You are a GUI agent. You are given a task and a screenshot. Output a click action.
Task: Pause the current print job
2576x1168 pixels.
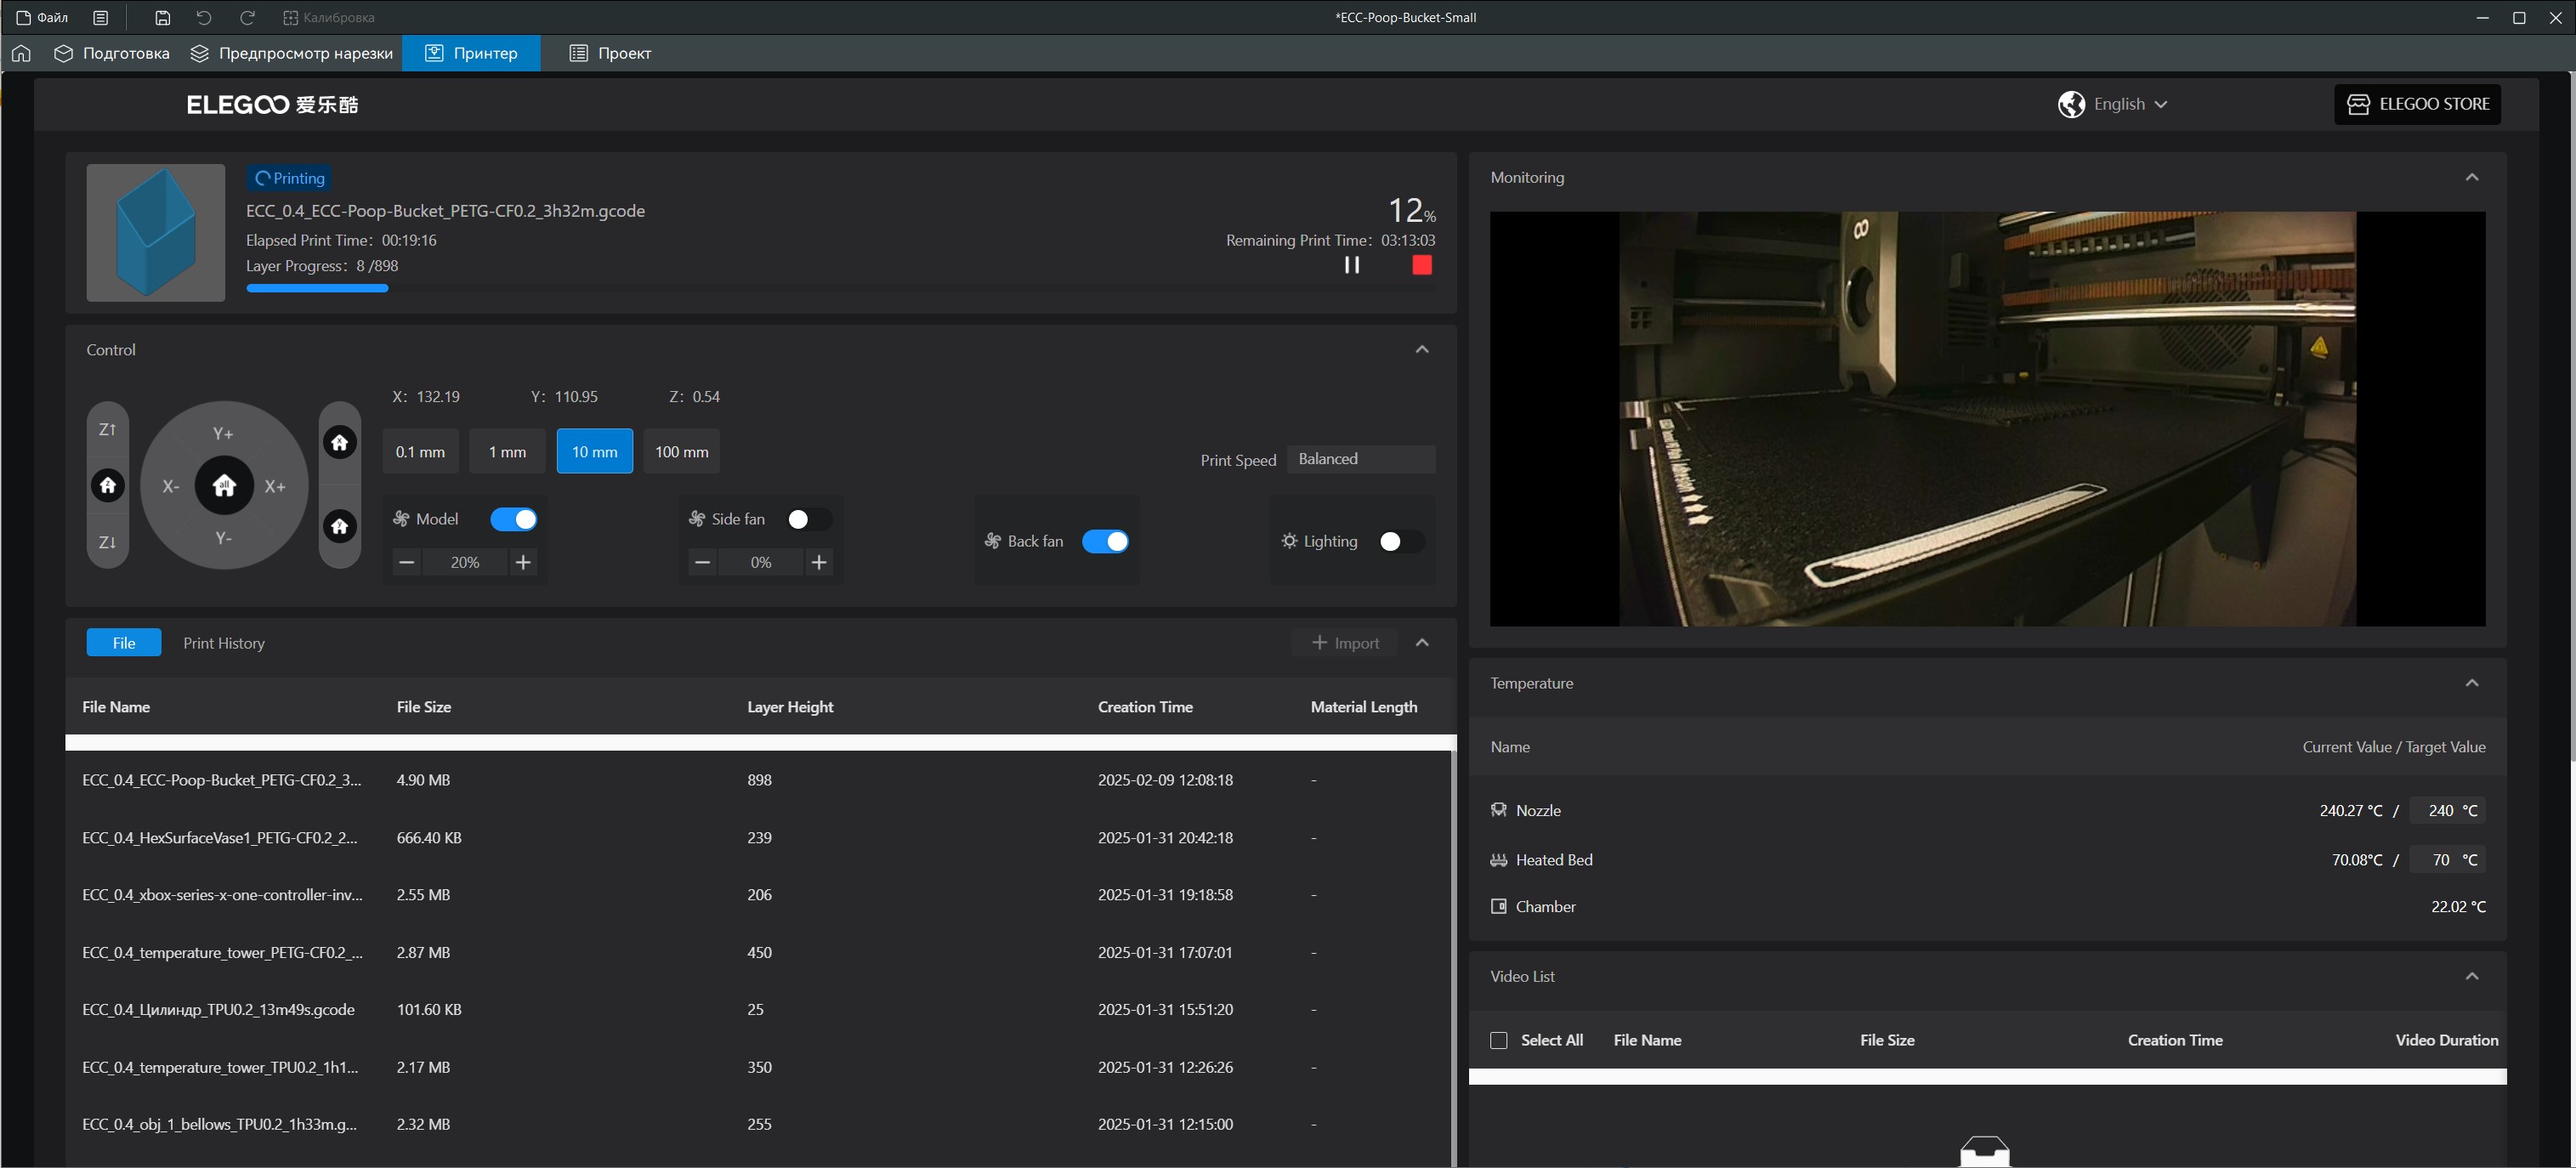click(1351, 265)
